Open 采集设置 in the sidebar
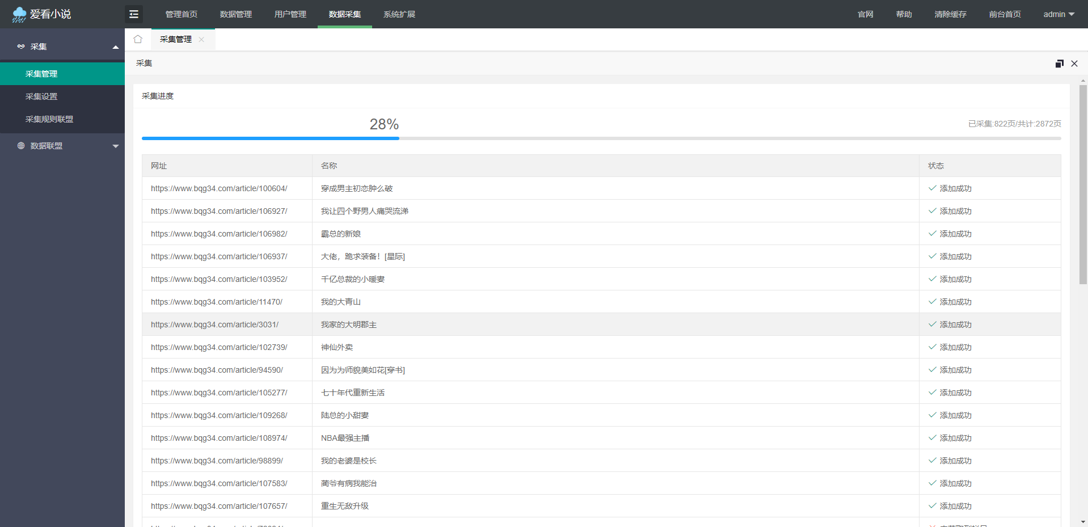1088x527 pixels. tap(62, 96)
